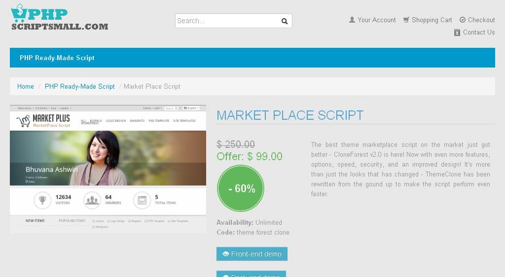505x277 pixels.
Task: Click the Market Place Script heading
Action: click(x=290, y=115)
